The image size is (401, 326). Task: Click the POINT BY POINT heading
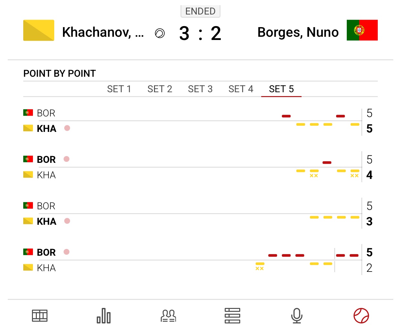(60, 74)
